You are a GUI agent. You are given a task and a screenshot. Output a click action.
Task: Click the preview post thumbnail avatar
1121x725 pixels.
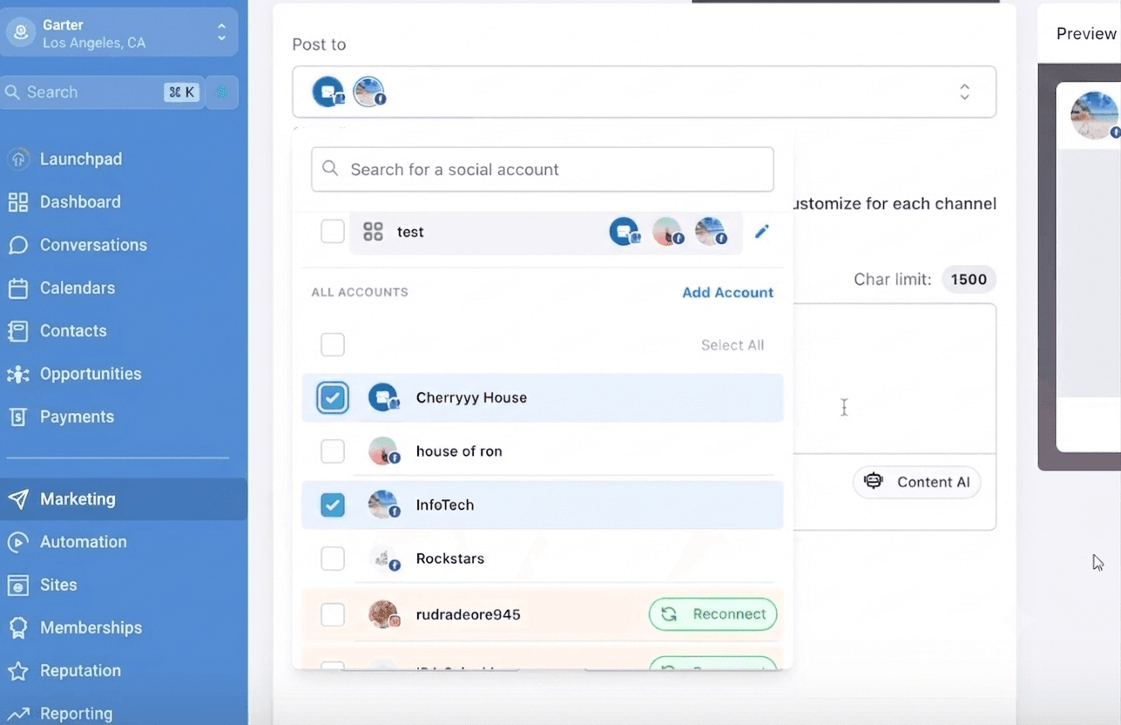click(x=1095, y=116)
